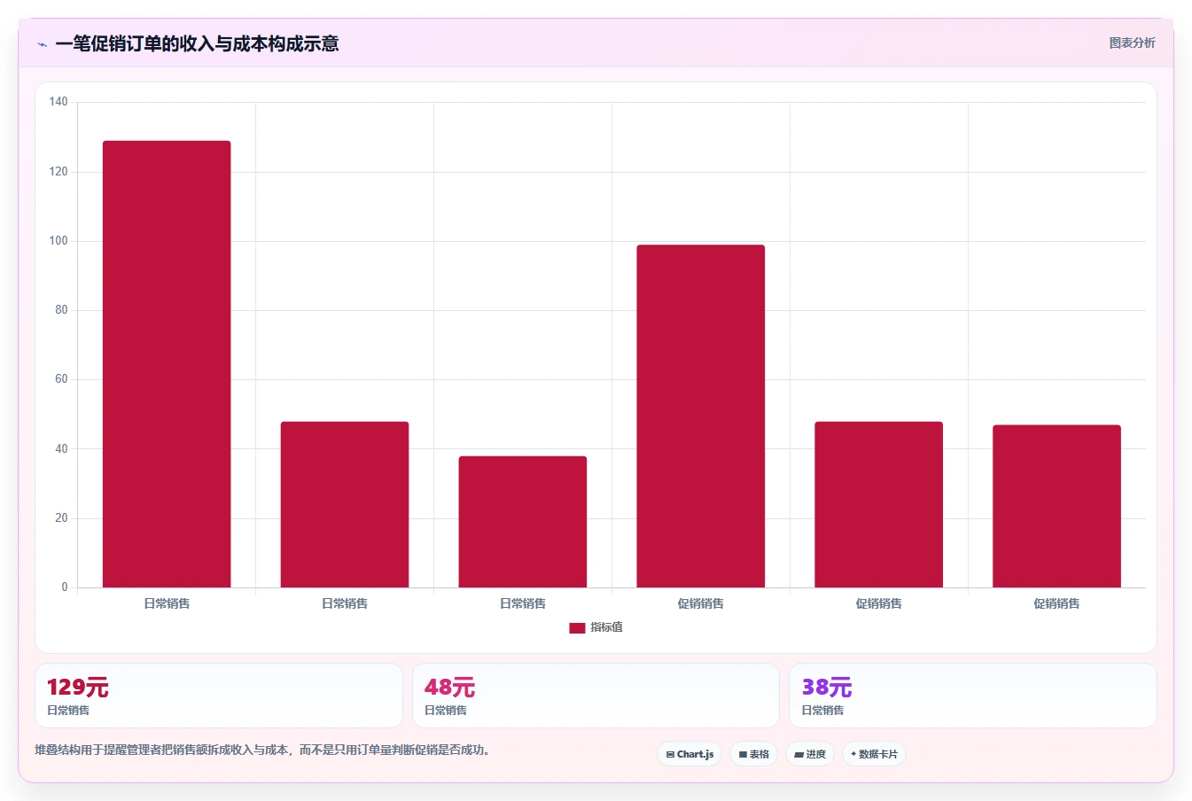Screen dimensions: 1192x801
Task: Select the 日常销售 bar reaching 48
Action: pyautogui.click(x=345, y=504)
